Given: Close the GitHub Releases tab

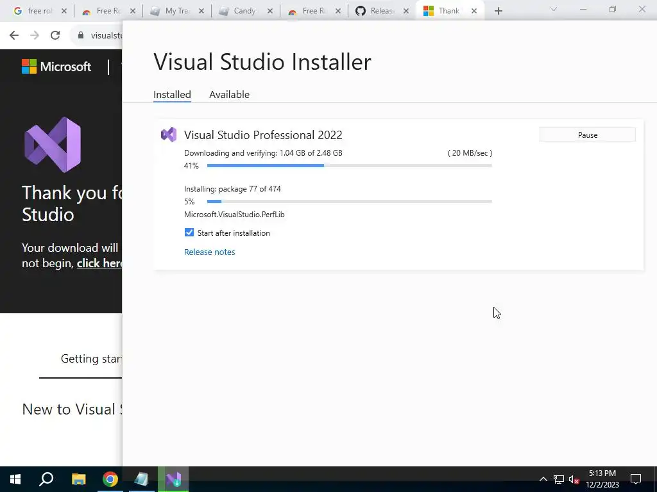Looking at the screenshot, I should [405, 12].
